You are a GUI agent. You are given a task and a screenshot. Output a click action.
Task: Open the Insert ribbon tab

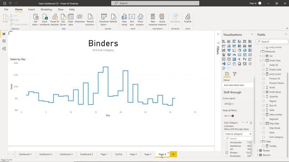[32, 9]
